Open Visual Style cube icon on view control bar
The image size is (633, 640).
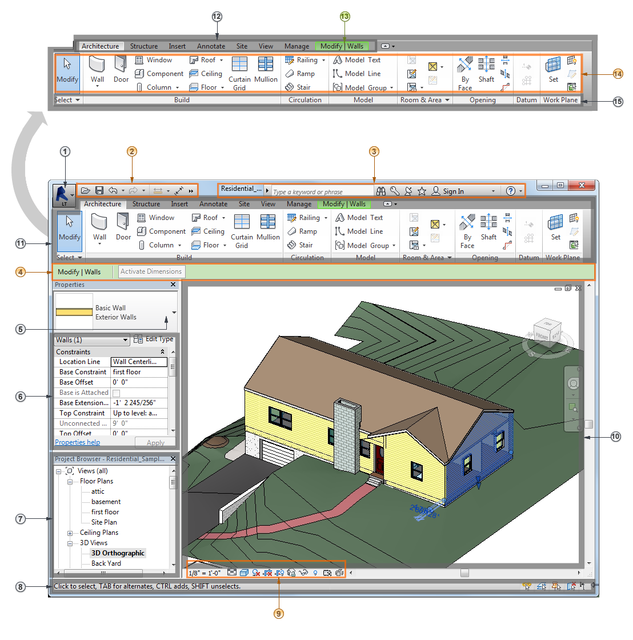[x=244, y=573]
